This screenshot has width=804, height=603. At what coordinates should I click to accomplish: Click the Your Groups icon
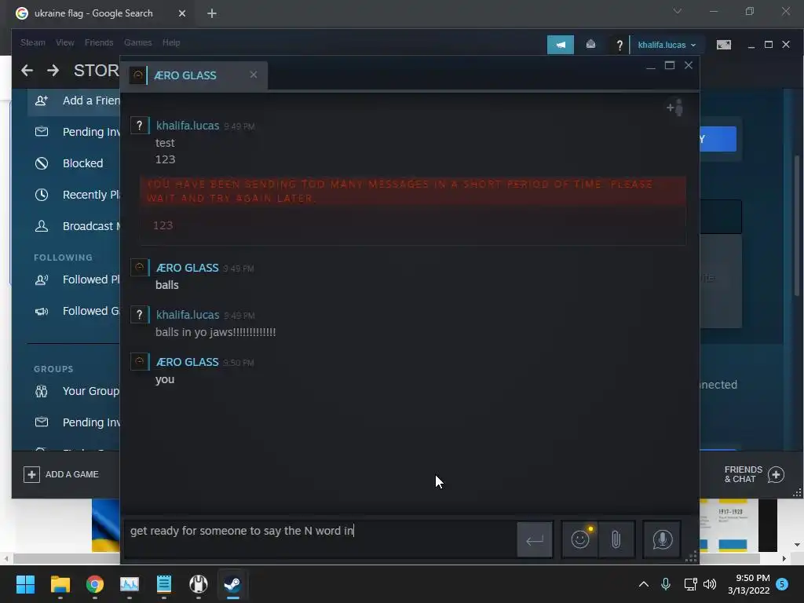pyautogui.click(x=42, y=391)
